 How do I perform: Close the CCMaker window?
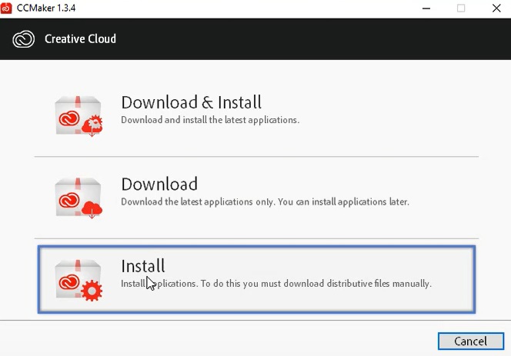pos(495,8)
